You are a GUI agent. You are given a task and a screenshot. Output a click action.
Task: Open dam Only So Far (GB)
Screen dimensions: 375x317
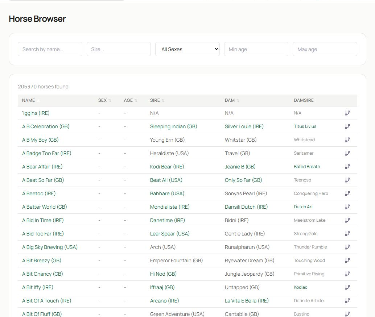pos(243,180)
